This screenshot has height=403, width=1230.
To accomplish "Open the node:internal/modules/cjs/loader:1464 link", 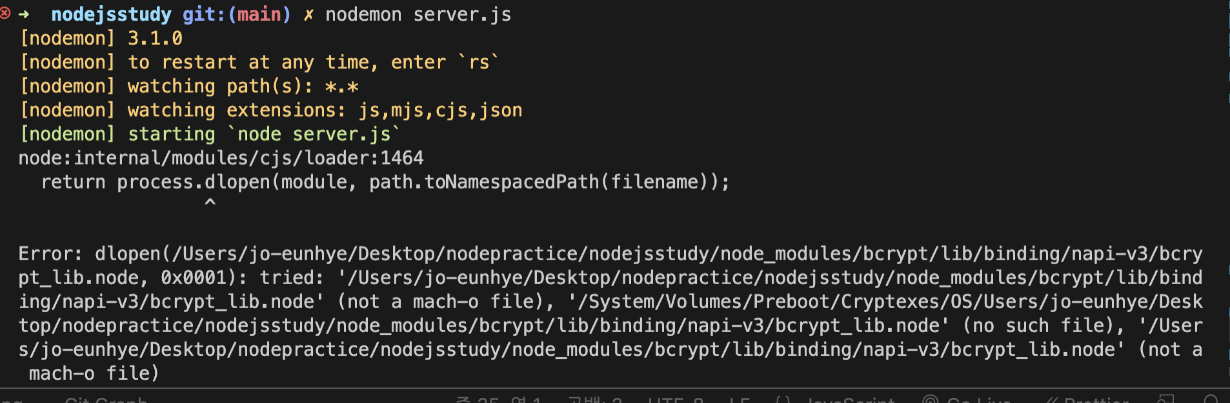I will (221, 158).
